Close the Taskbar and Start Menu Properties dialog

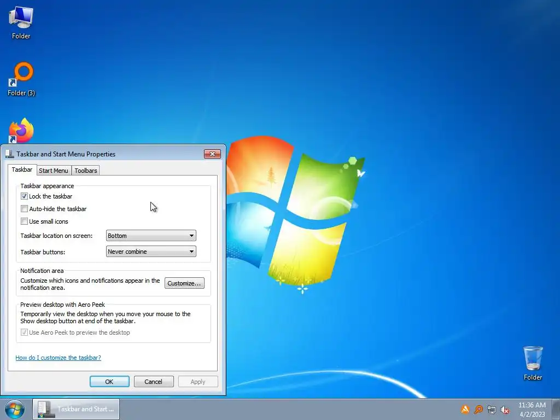tap(213, 154)
